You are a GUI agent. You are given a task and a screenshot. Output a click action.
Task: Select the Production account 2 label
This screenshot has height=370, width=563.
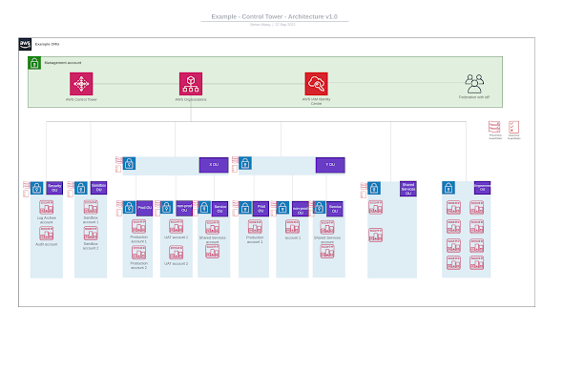pos(139,265)
